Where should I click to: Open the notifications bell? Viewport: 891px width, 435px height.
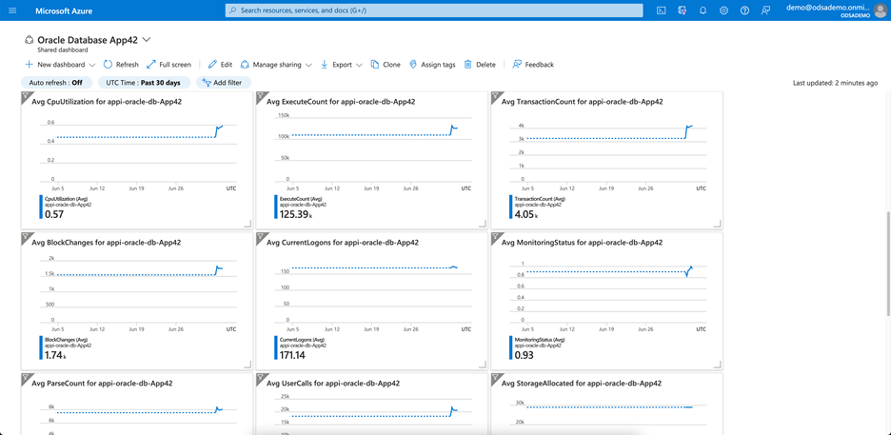tap(703, 10)
